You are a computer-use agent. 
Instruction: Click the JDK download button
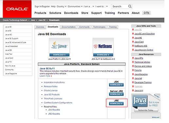(x=116, y=85)
